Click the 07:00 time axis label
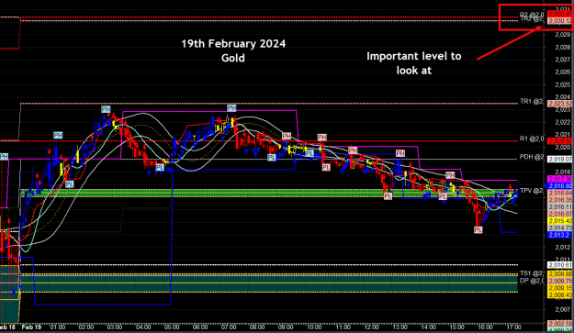The height and width of the screenshot is (333, 574). click(229, 327)
